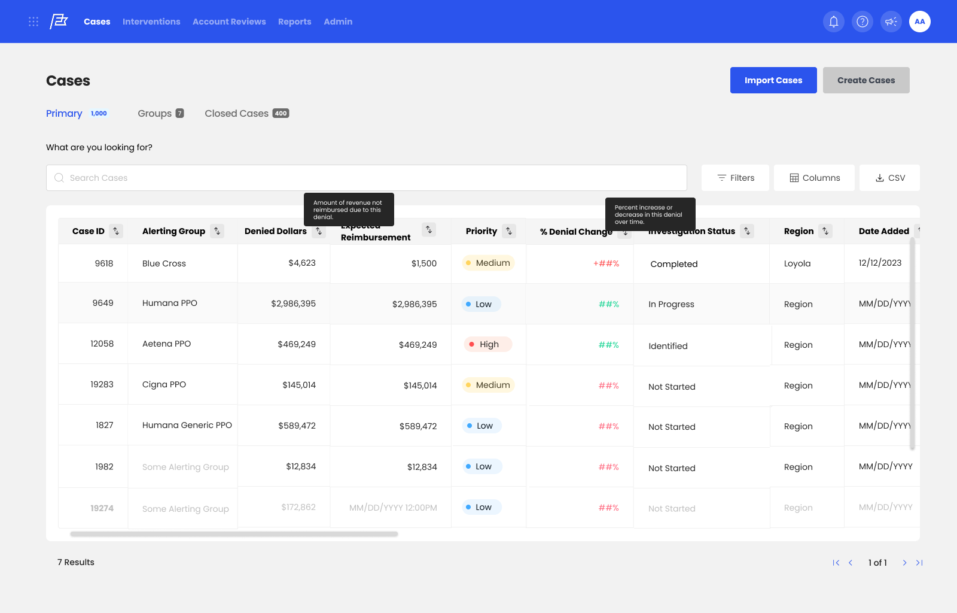957x613 pixels.
Task: Select case ID 19283
Action: 102,384
